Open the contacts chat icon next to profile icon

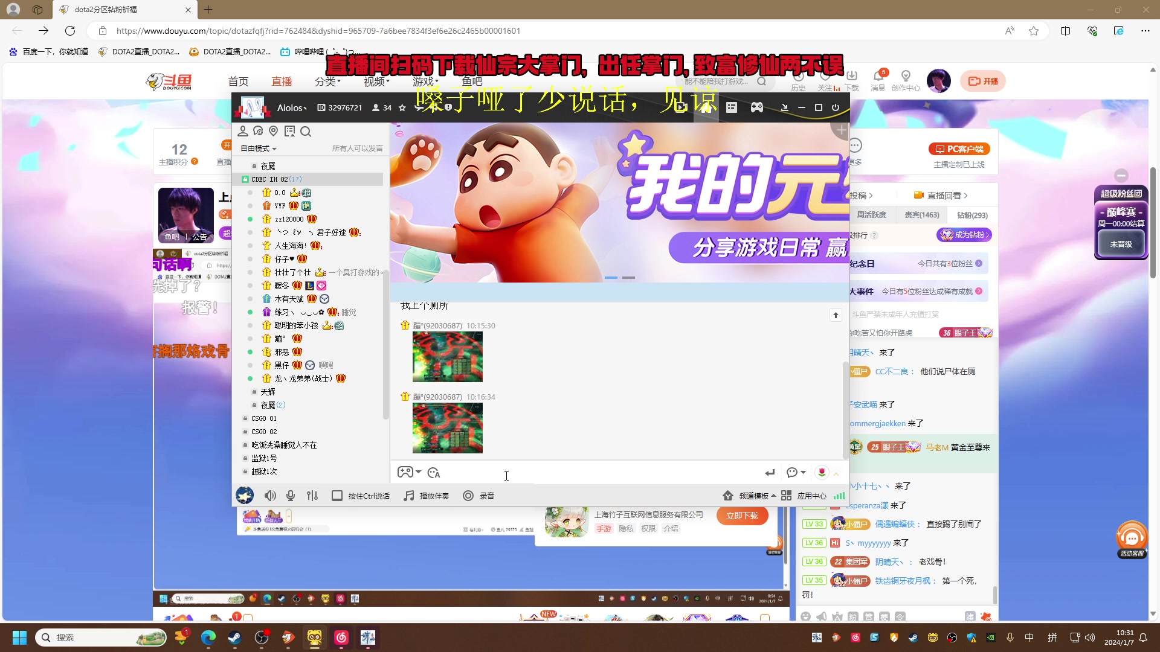(x=259, y=131)
